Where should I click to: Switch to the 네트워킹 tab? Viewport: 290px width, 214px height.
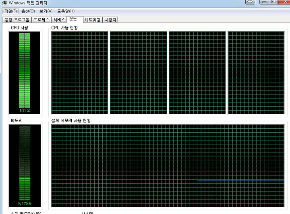(93, 20)
